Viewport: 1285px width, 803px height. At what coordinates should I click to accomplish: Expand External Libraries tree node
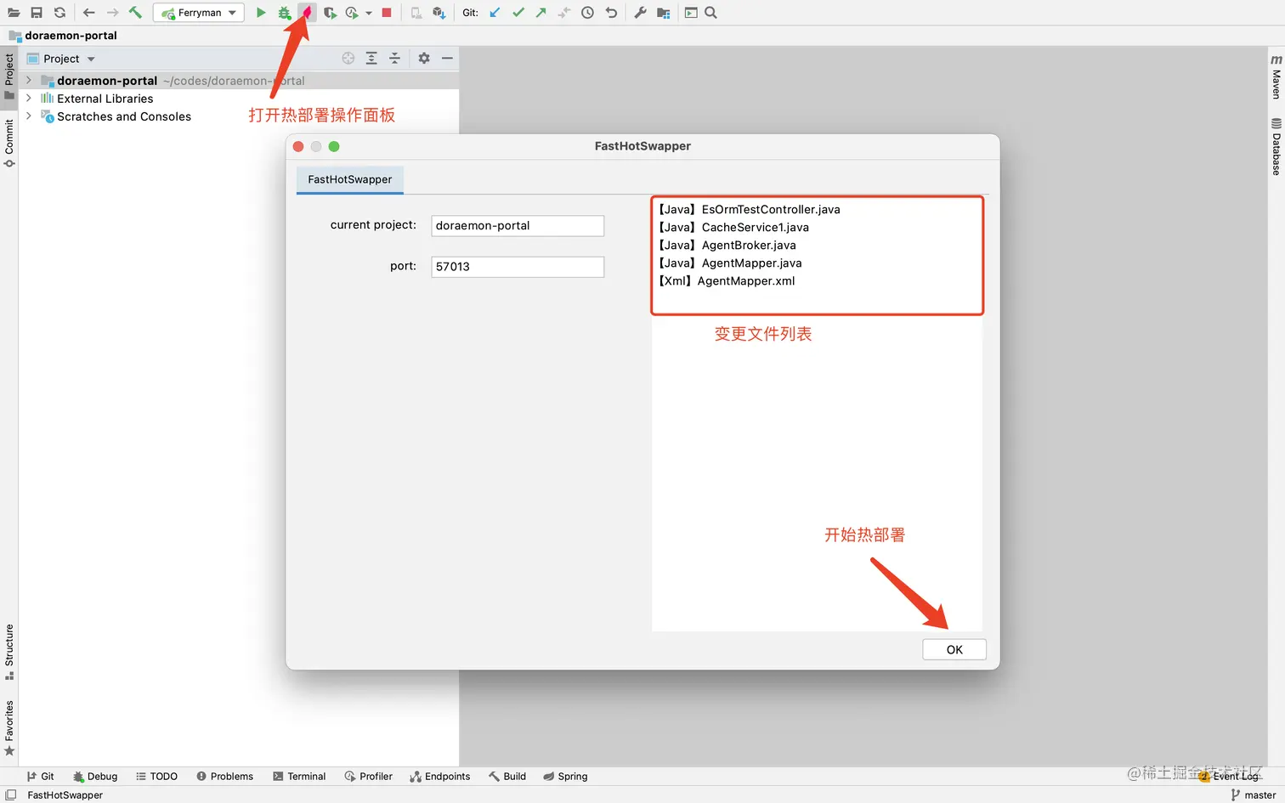29,99
